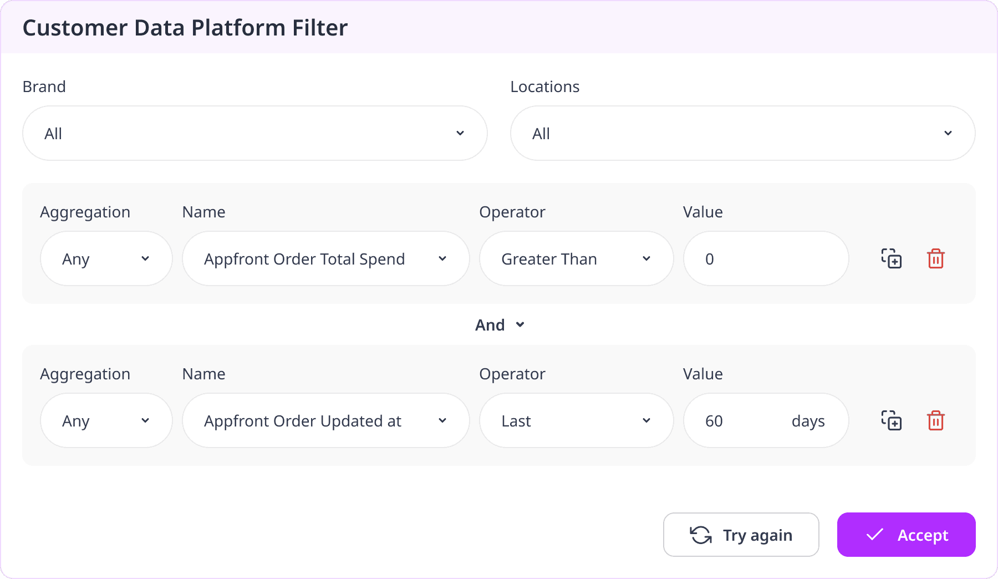The width and height of the screenshot is (998, 579).
Task: Click the checkmark icon in Accept
Action: click(x=875, y=535)
